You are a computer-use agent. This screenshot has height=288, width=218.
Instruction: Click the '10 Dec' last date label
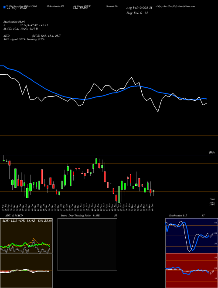[x=153, y=207]
